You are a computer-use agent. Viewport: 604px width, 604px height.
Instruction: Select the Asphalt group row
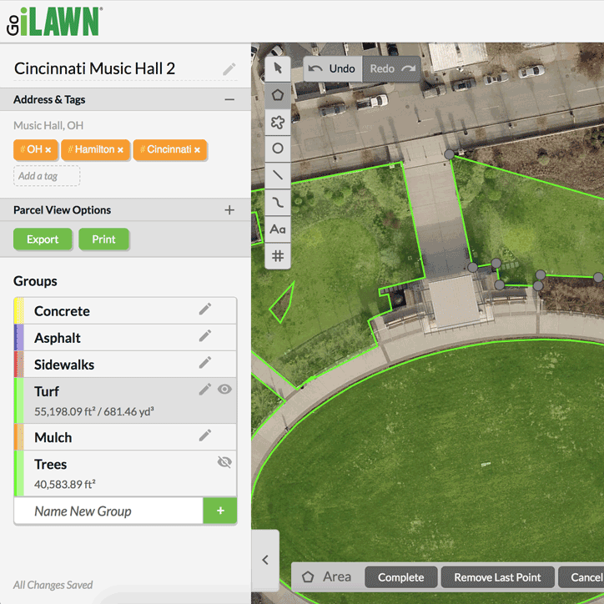[125, 338]
